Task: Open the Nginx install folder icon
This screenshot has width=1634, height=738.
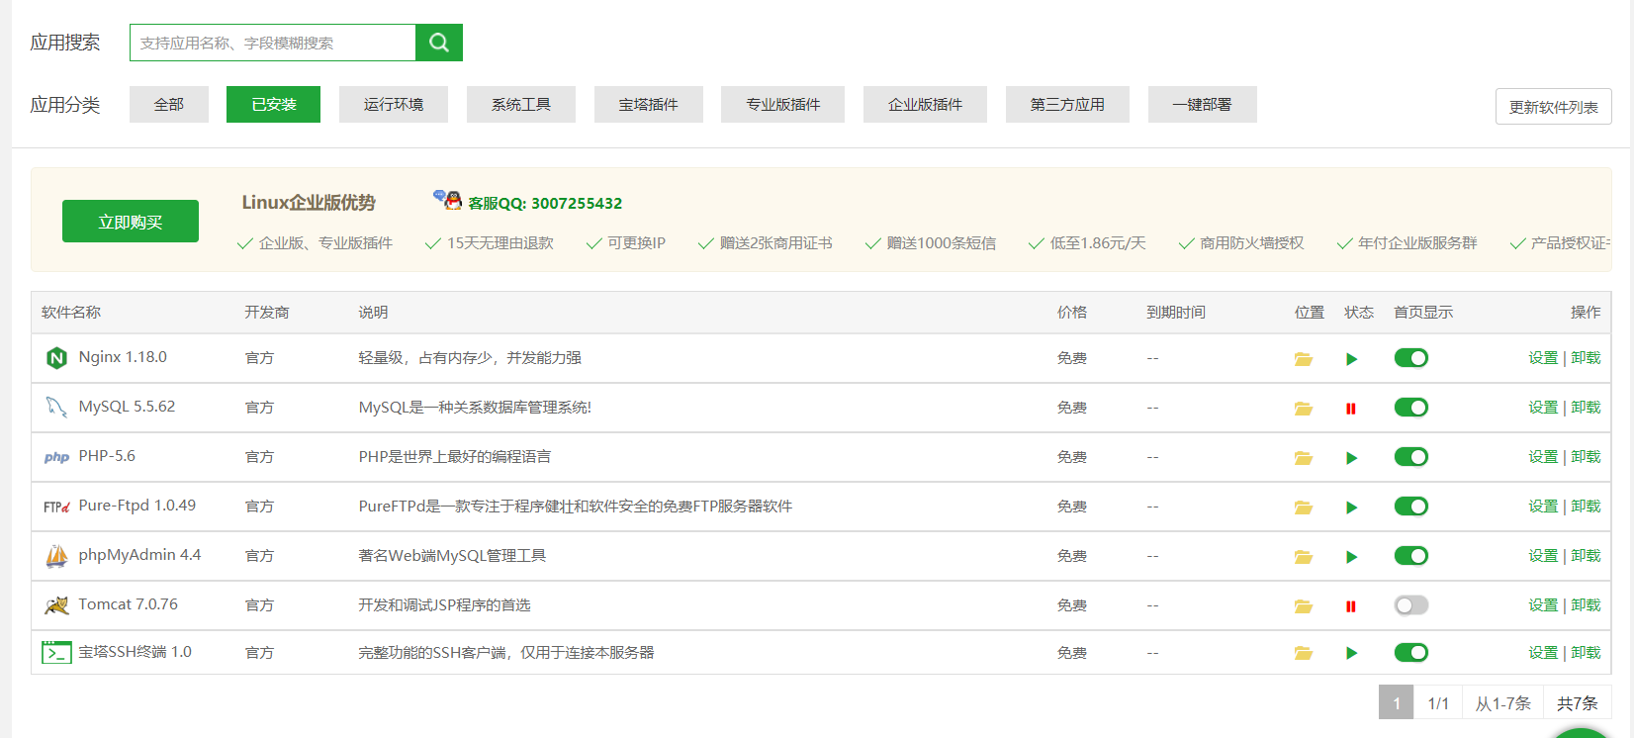Action: pos(1304,359)
